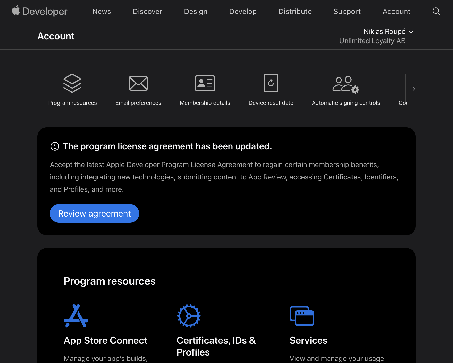
Task: Click the Account page title
Action: click(x=56, y=36)
